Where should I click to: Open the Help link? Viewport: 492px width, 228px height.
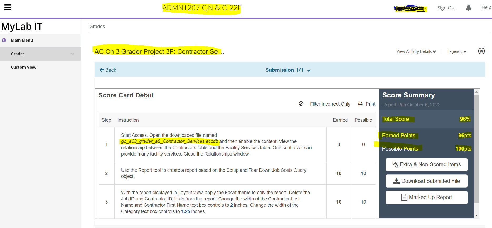pyautogui.click(x=486, y=7)
